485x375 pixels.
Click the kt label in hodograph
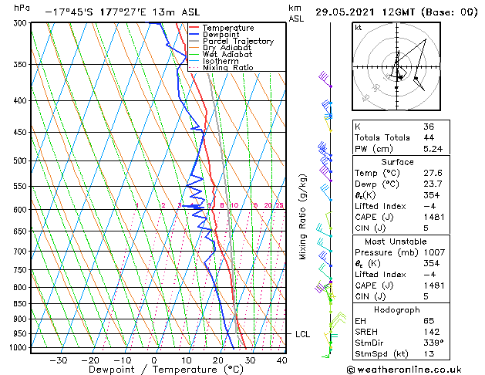click(x=359, y=28)
